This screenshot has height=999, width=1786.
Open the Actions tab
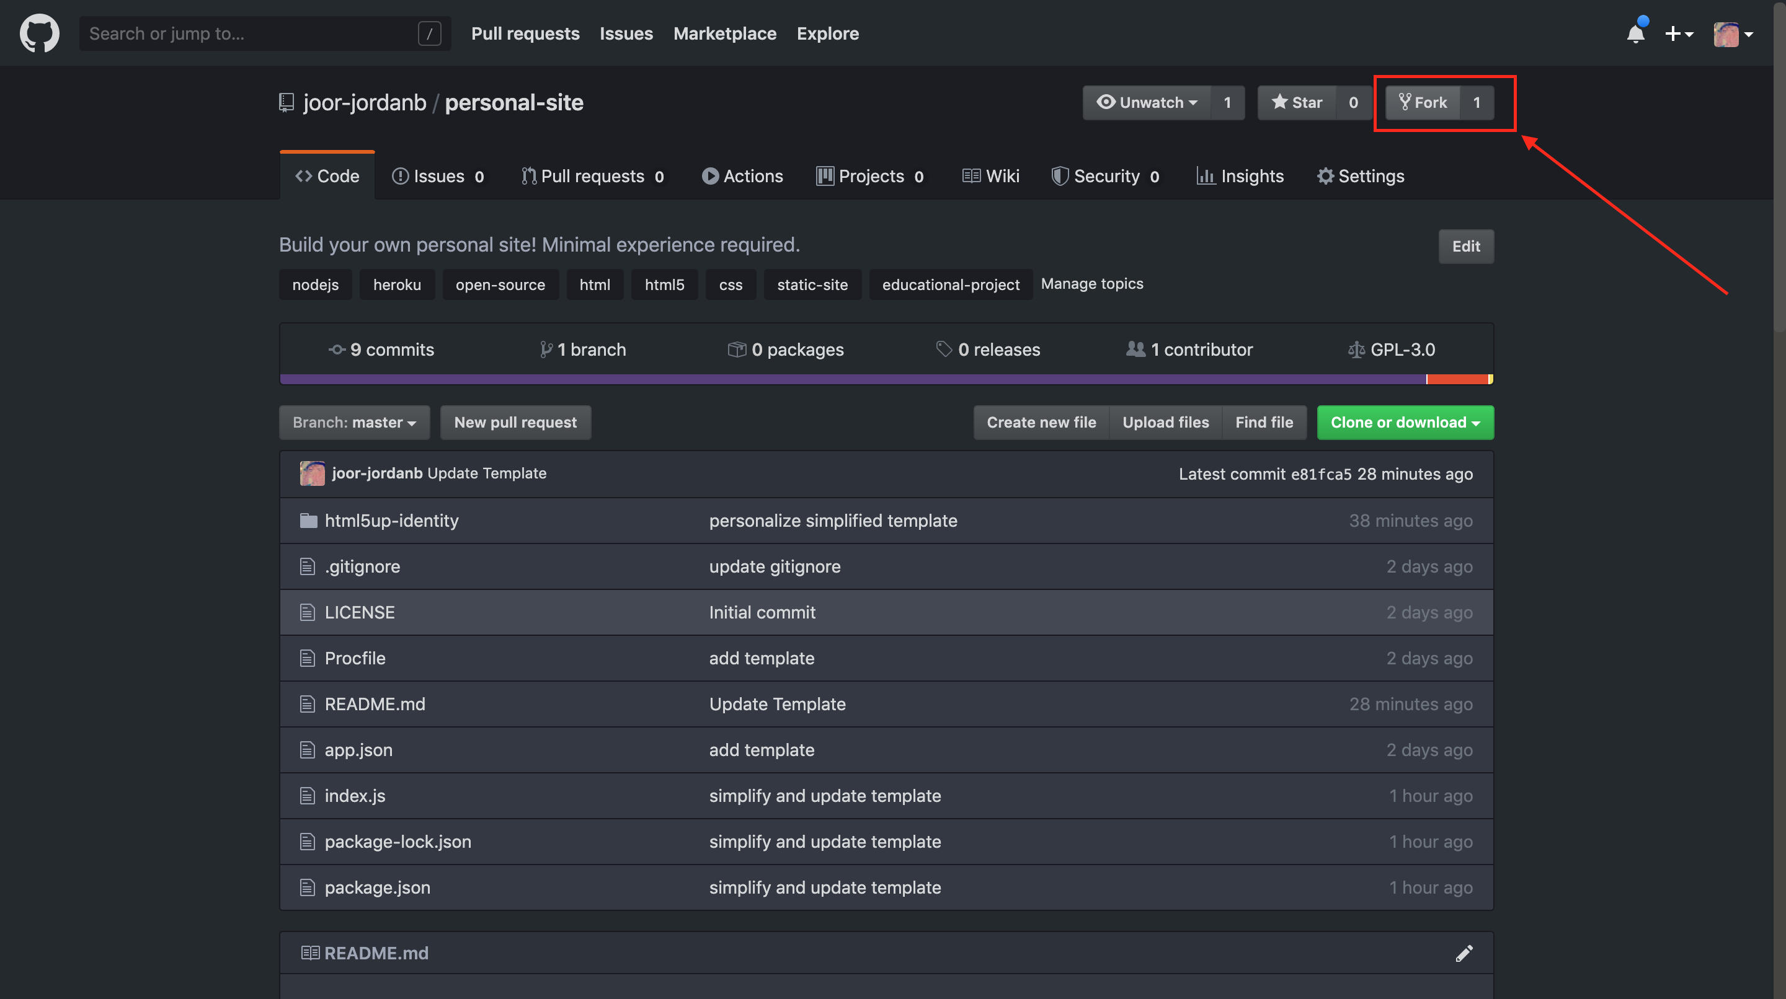point(742,176)
